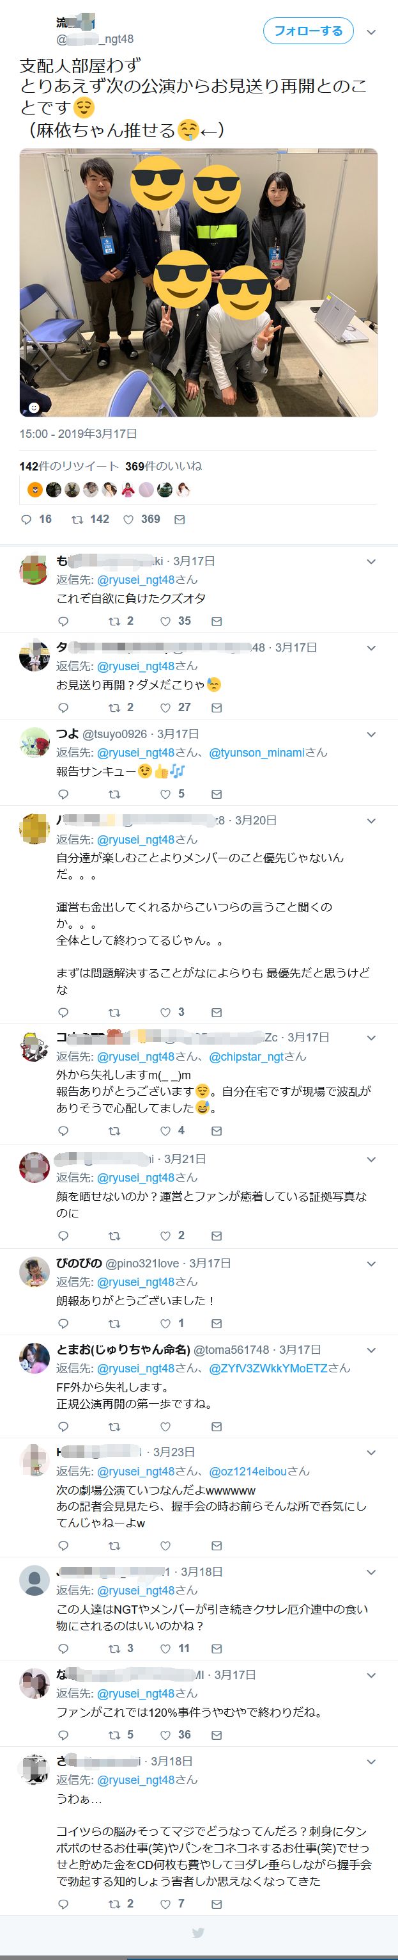Expand options for つよ @tsuyo0926 reply
The height and width of the screenshot is (1960, 398).
(x=371, y=734)
